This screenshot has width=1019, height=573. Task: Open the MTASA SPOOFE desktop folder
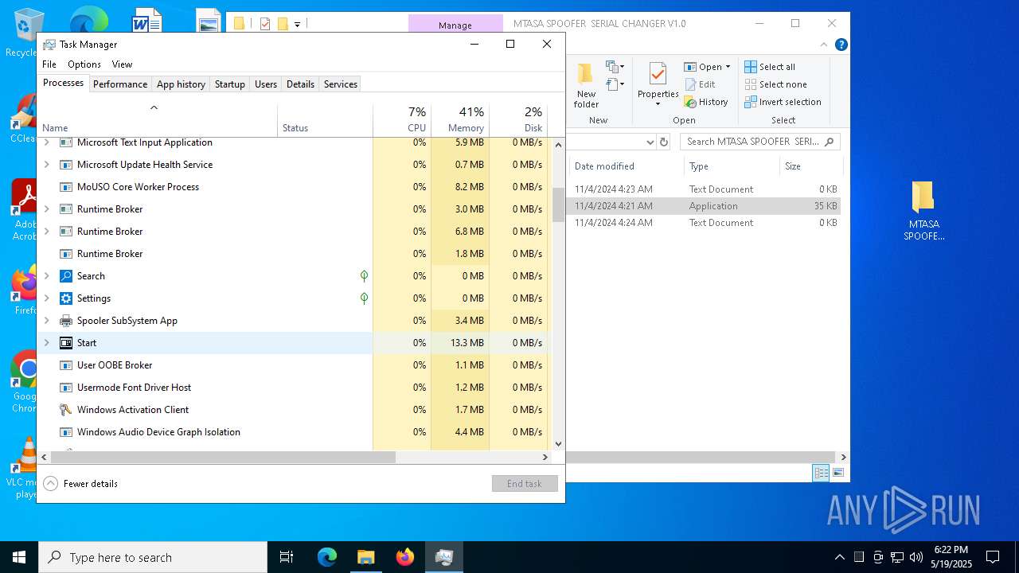[x=923, y=211]
